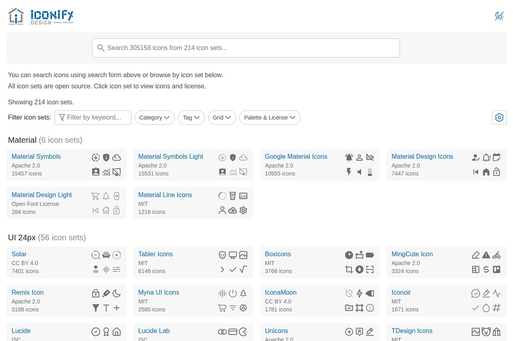Screen dimensions: 513x341
Task: Open Material Design Icons set
Action: pyautogui.click(x=422, y=157)
